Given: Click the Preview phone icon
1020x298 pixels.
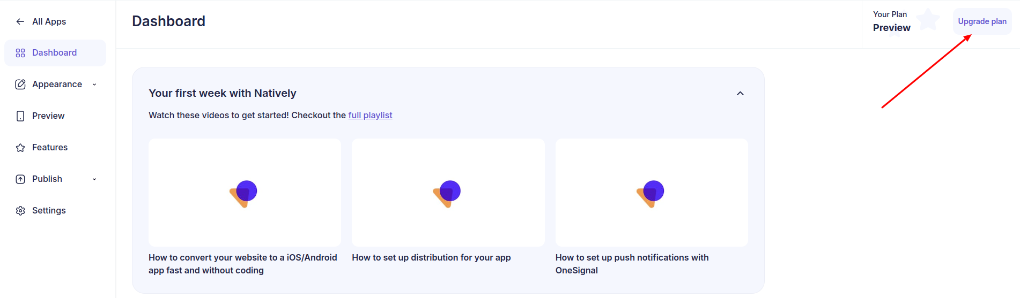Looking at the screenshot, I should point(20,116).
